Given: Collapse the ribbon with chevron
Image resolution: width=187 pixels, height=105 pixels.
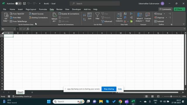Looking at the screenshot, I should pyautogui.click(x=183, y=24).
